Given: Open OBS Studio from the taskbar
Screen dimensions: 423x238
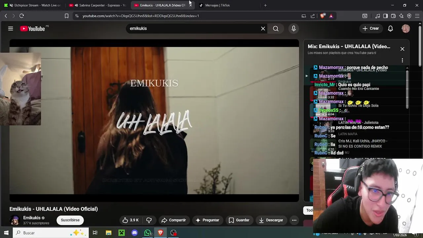Looking at the screenshot, I should point(173,233).
